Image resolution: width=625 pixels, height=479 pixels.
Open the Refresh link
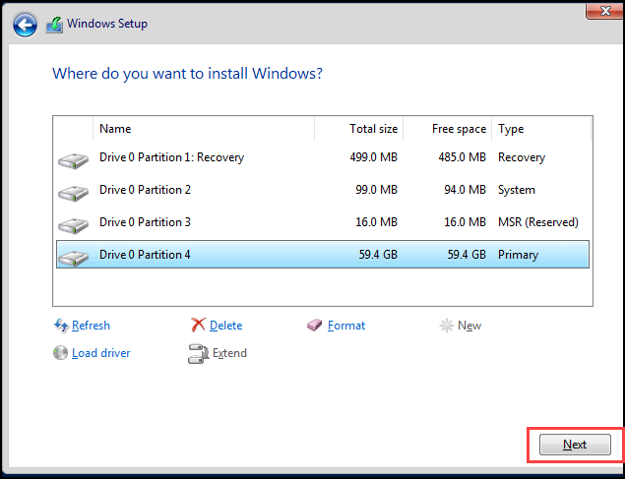[91, 326]
